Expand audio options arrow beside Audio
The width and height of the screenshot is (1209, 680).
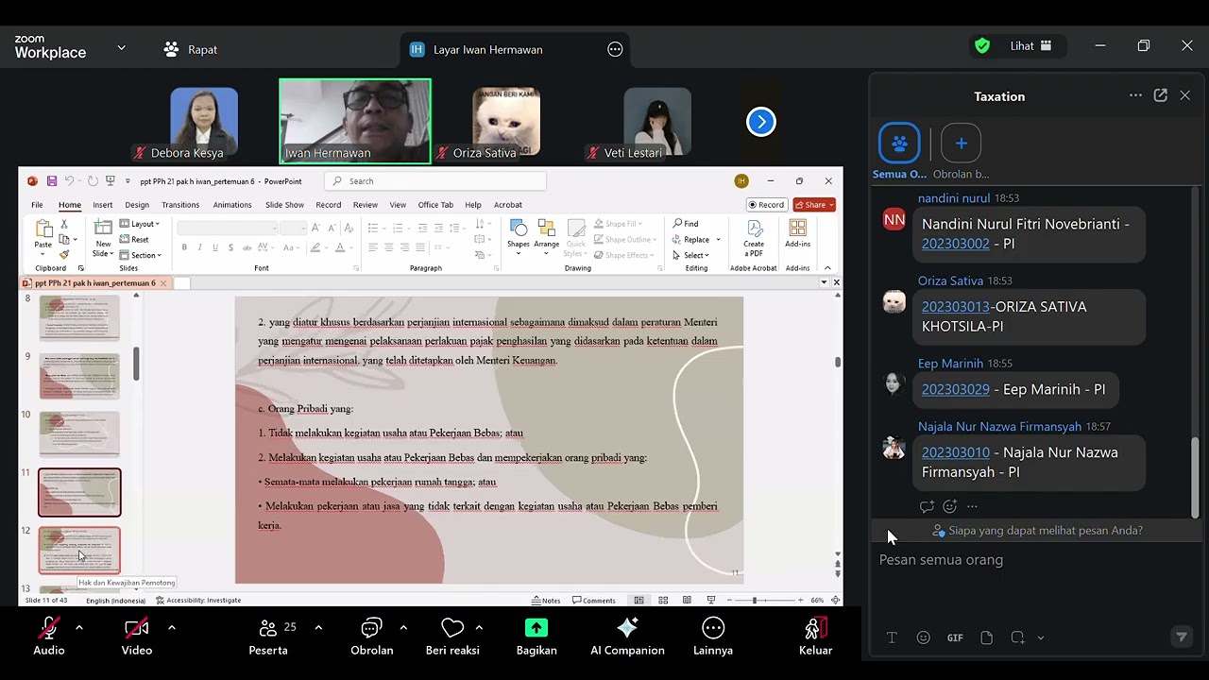[x=78, y=627]
